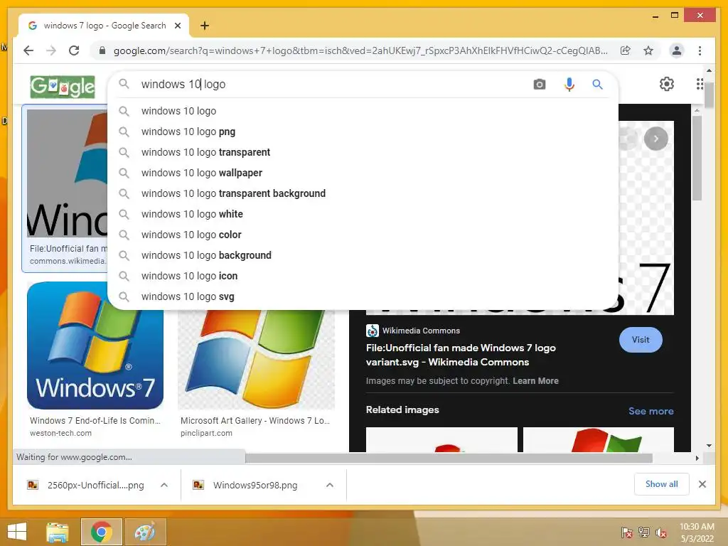Select suggestion 'windows 10 logo png'
728x546 pixels.
click(x=363, y=132)
